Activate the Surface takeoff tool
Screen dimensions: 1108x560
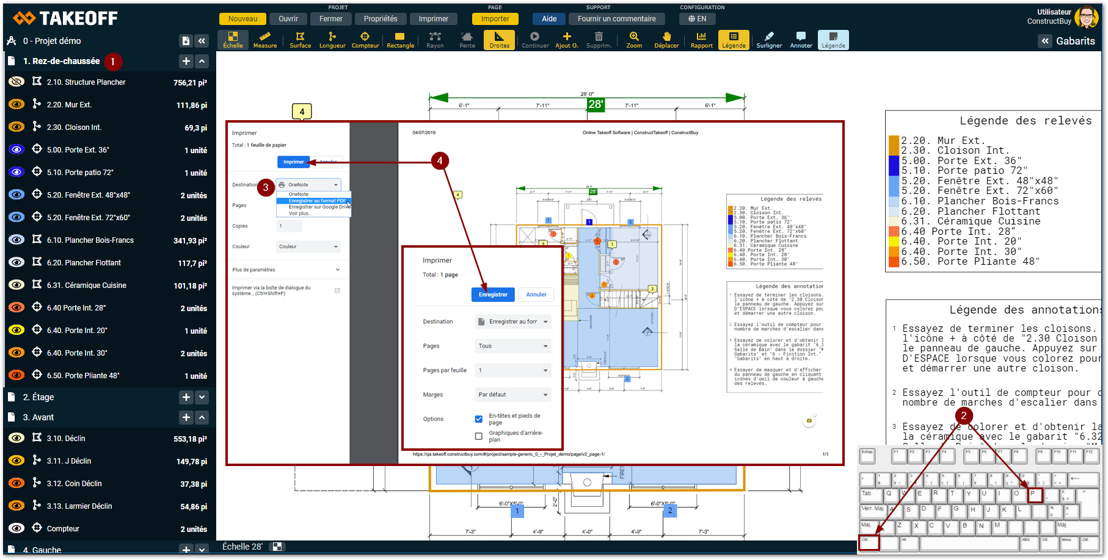click(x=300, y=40)
